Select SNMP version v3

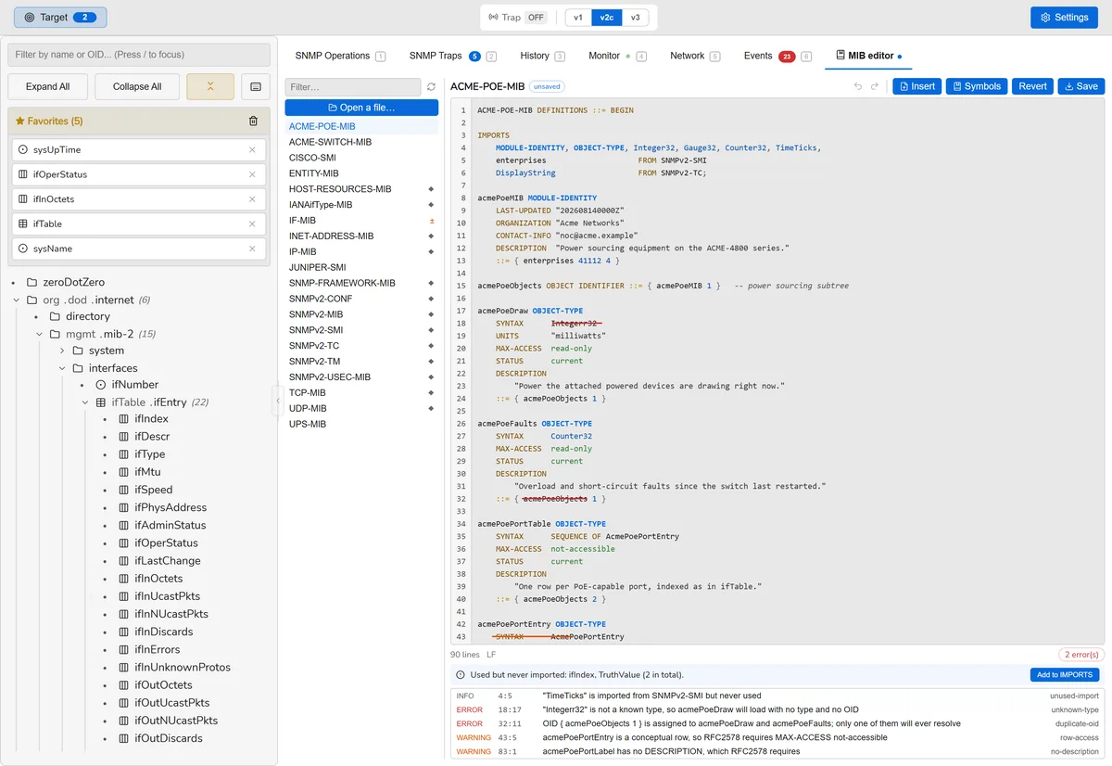pyautogui.click(x=636, y=18)
